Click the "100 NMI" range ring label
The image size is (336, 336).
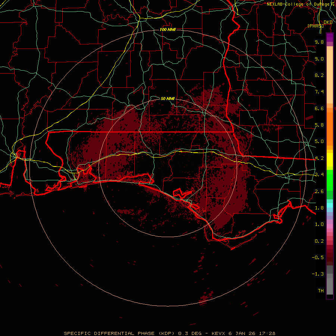pos(168,29)
